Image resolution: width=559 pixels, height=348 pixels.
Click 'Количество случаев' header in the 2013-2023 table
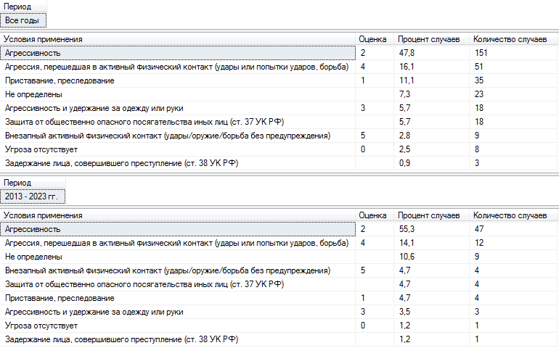point(510,215)
